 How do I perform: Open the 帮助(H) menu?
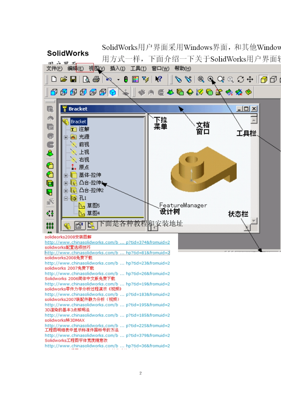[x=183, y=68]
